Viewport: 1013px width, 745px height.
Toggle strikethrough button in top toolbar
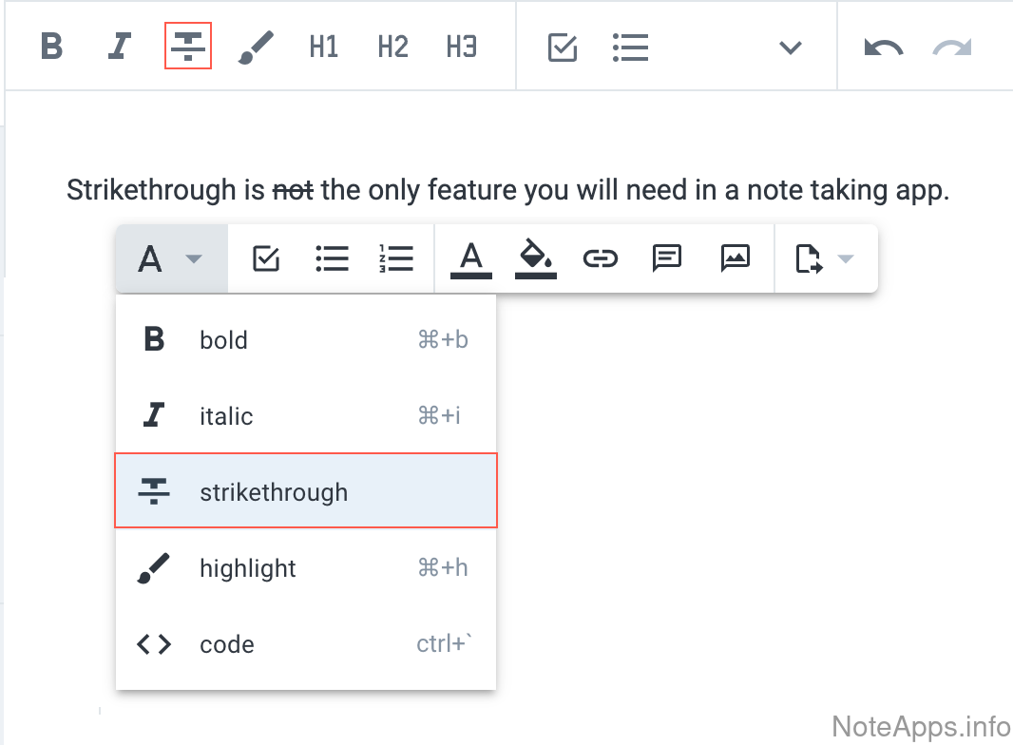(x=188, y=47)
